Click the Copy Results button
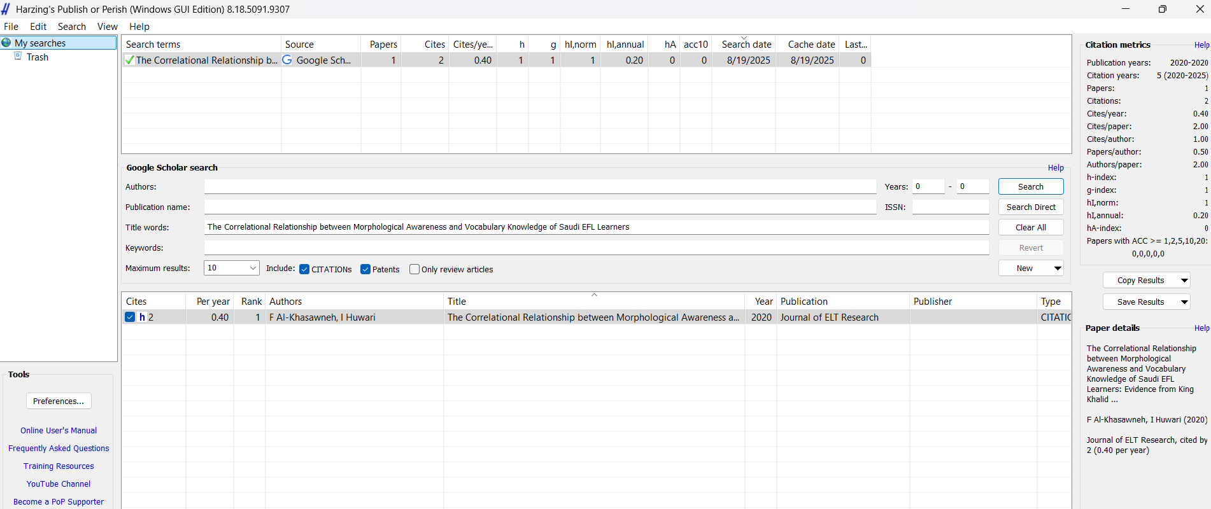Image resolution: width=1211 pixels, height=509 pixels. click(1140, 281)
